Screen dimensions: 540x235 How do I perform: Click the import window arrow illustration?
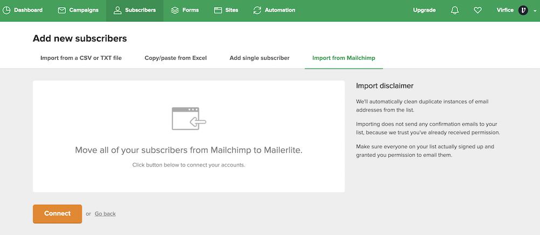[x=188, y=119]
